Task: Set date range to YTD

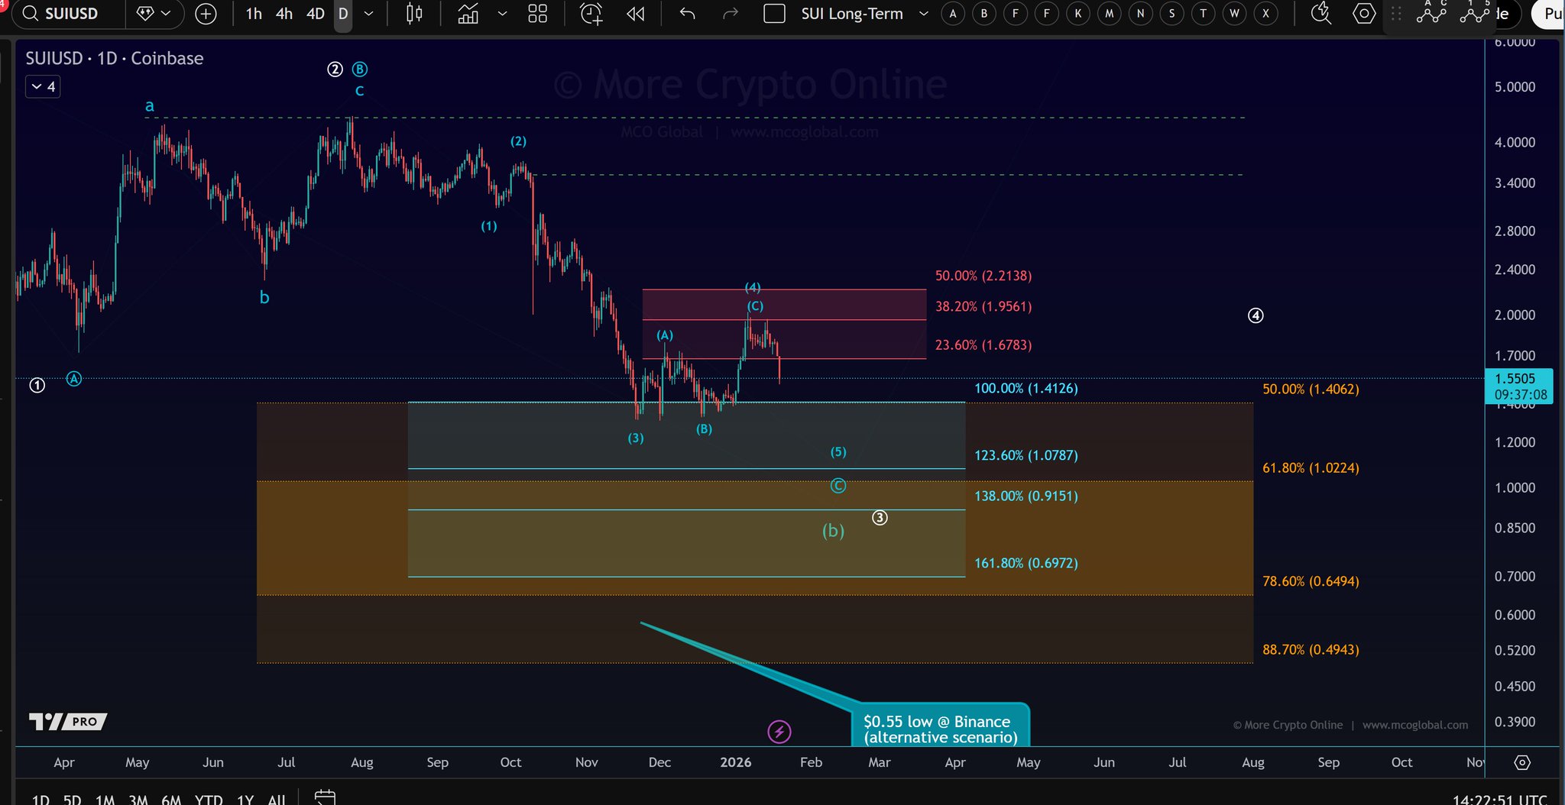Action: coord(209,799)
